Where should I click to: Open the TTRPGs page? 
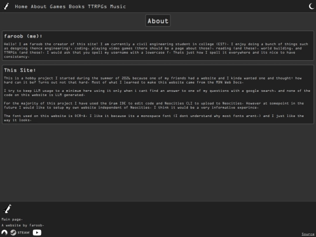coord(97,6)
